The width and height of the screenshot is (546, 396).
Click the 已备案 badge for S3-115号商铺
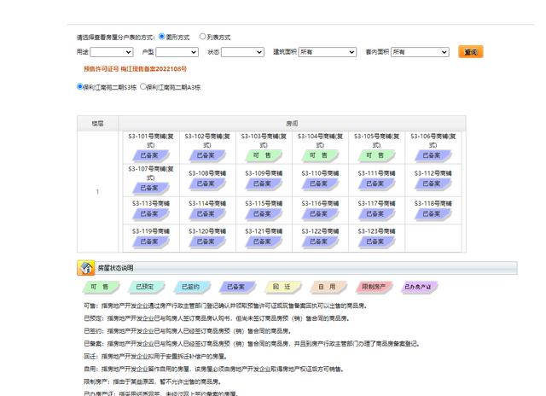click(264, 214)
